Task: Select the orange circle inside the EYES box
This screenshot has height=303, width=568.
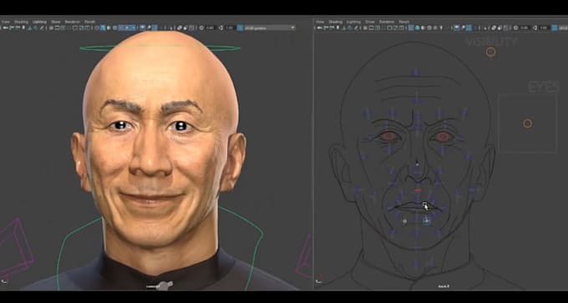Action: 527,124
